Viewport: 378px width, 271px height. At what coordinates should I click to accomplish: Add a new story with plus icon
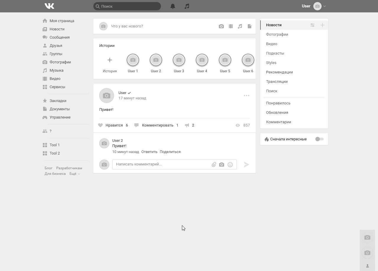coord(110,60)
